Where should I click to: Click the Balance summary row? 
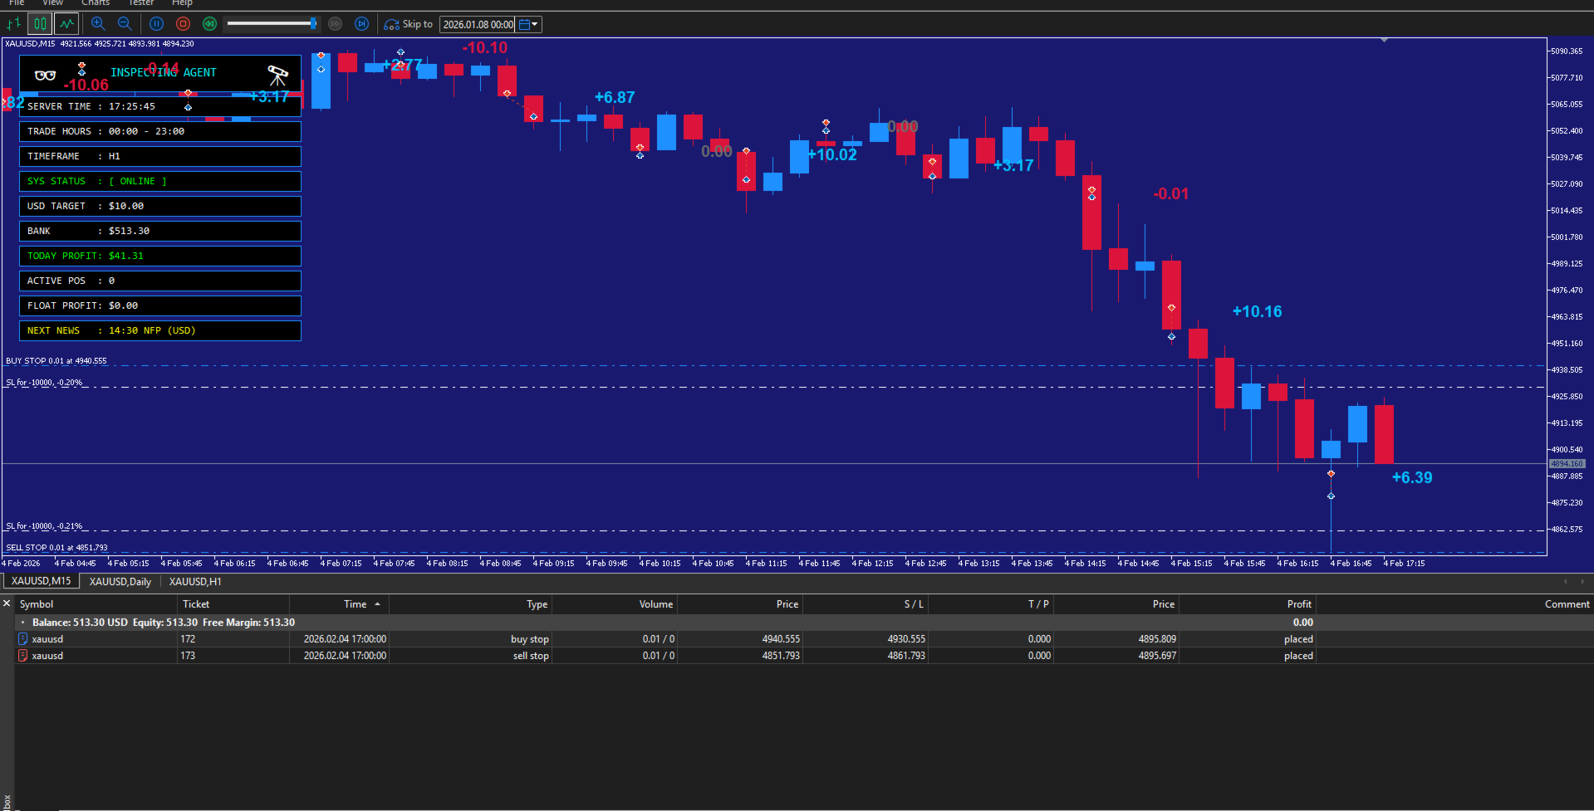coord(804,623)
